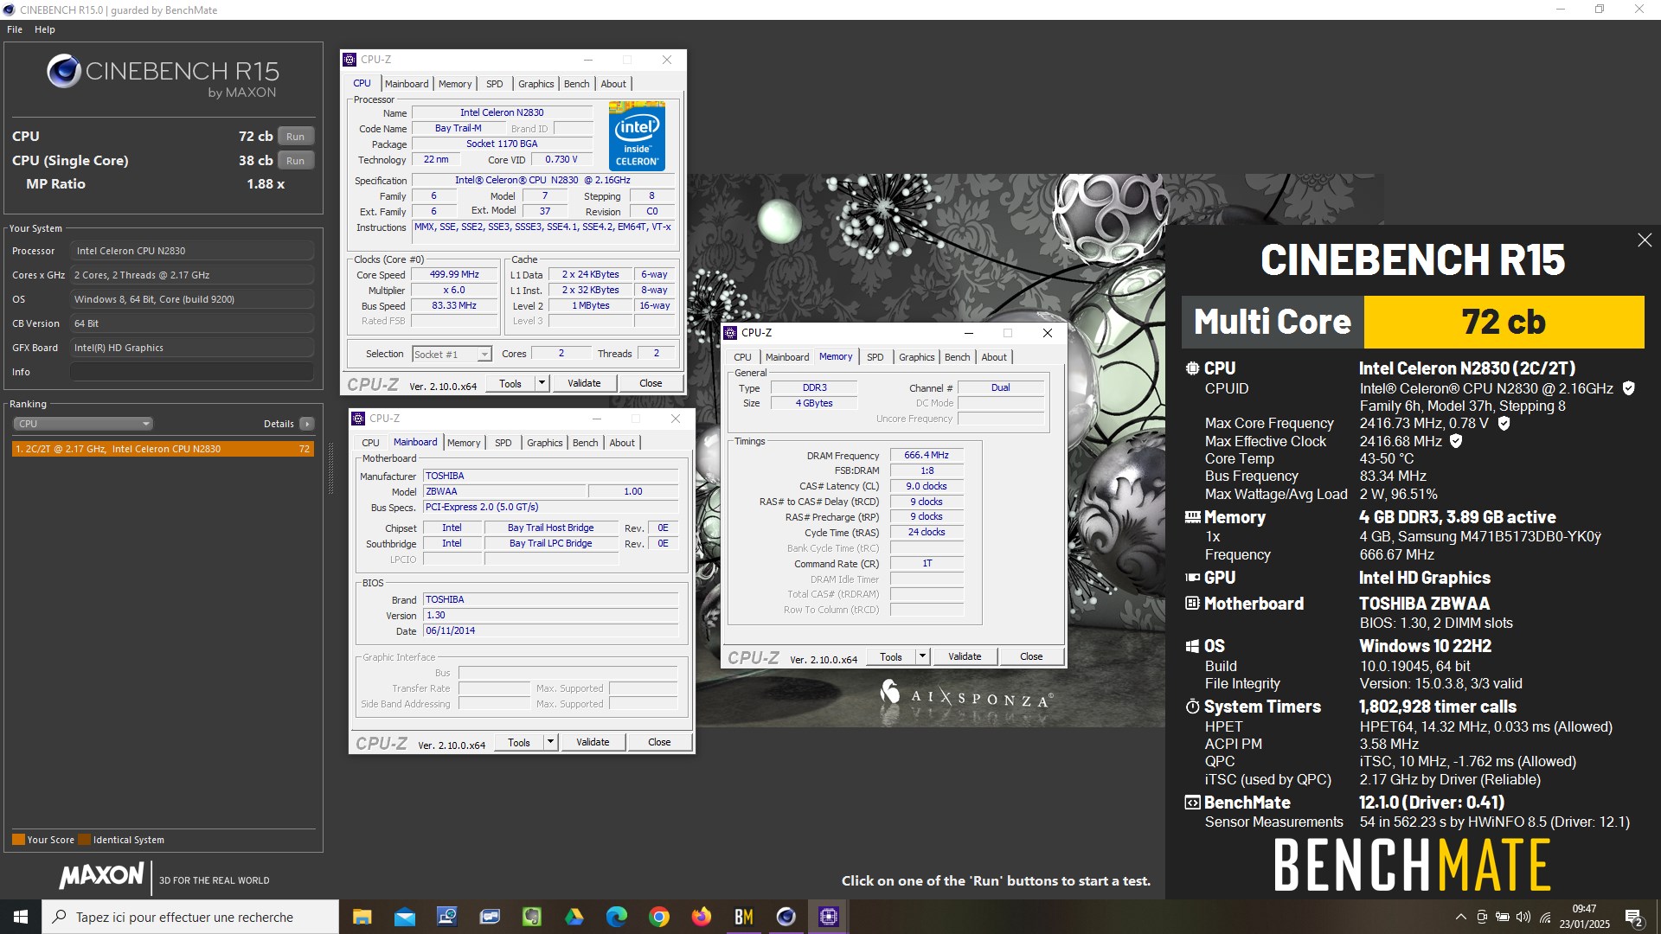1661x934 pixels.
Task: Click Validate in the Mainboard window
Action: (593, 742)
